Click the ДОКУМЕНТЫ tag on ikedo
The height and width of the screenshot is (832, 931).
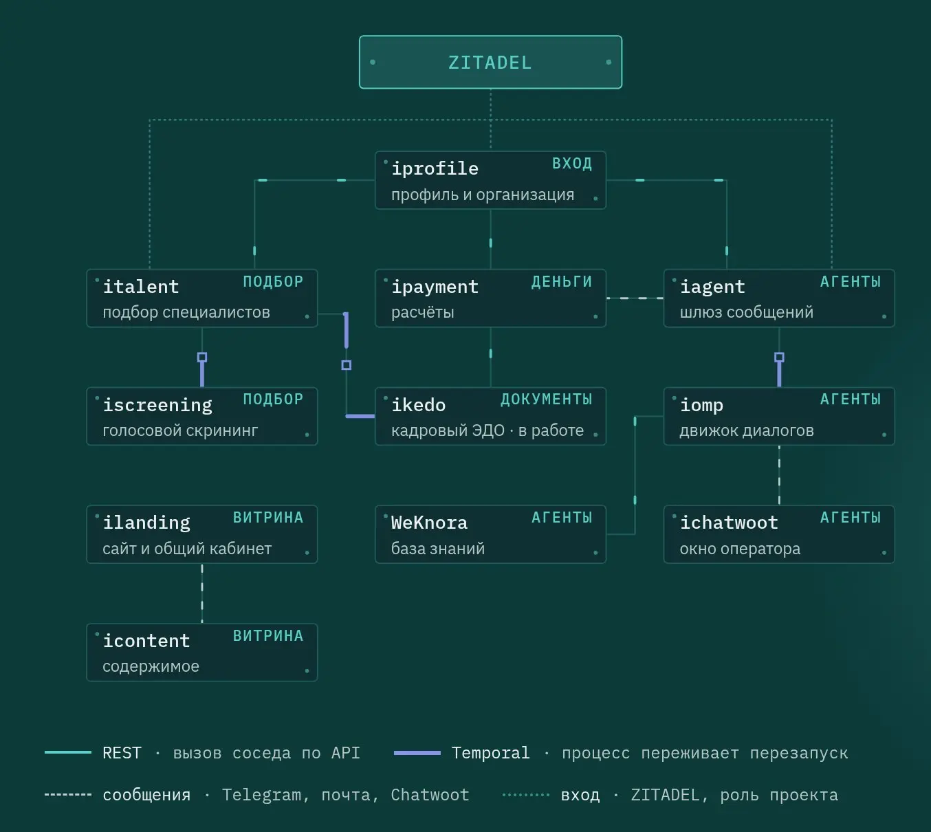547,399
